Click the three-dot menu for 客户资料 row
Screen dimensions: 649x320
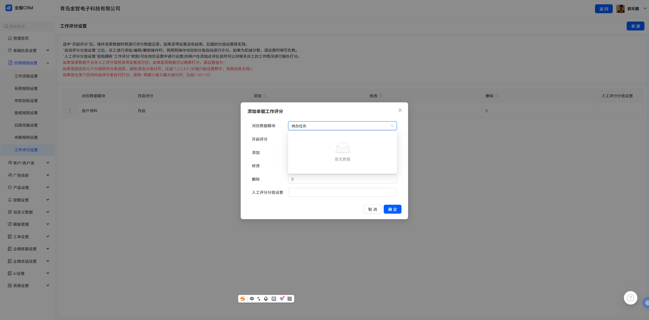click(70, 111)
